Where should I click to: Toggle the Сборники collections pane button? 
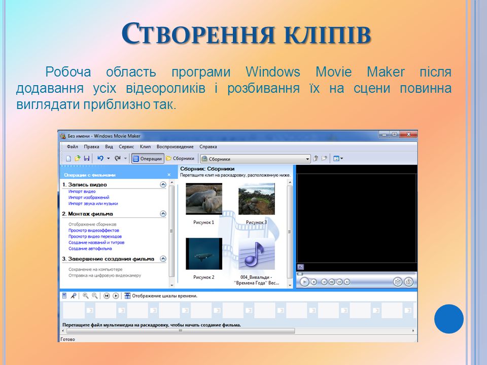point(180,159)
